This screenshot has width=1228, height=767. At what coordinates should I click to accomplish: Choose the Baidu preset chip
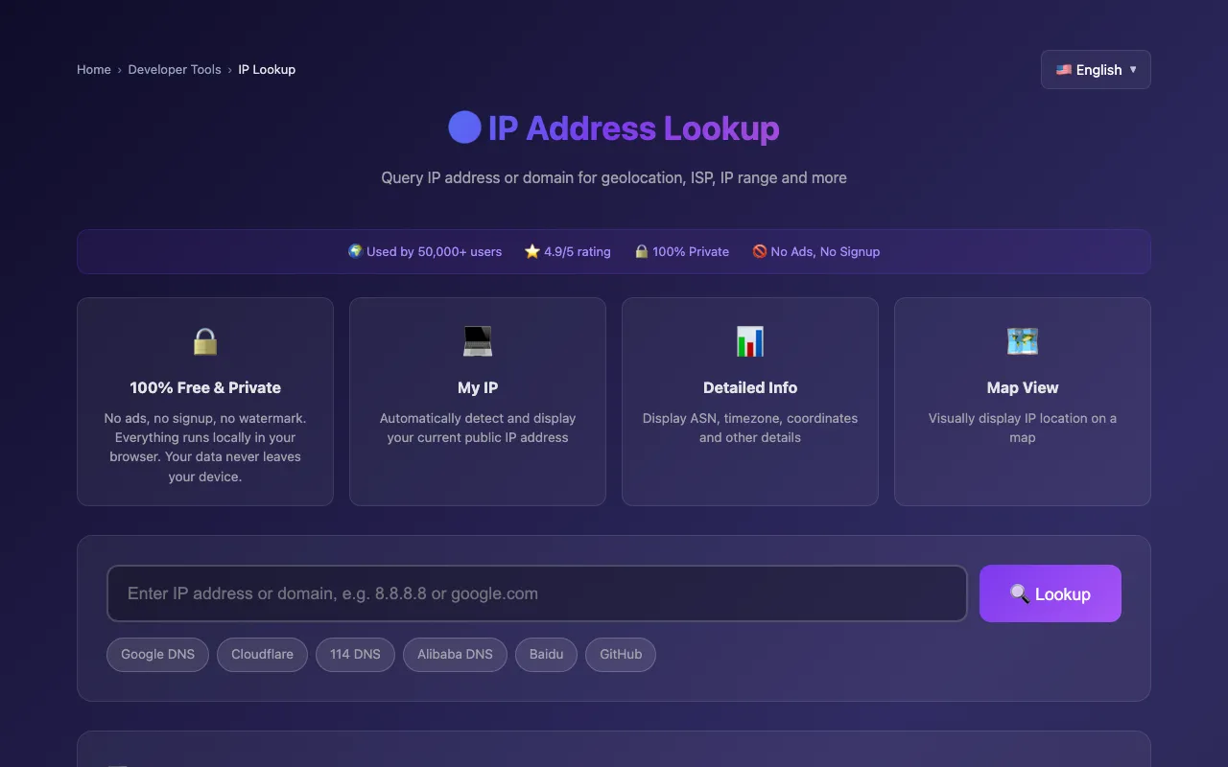(547, 654)
